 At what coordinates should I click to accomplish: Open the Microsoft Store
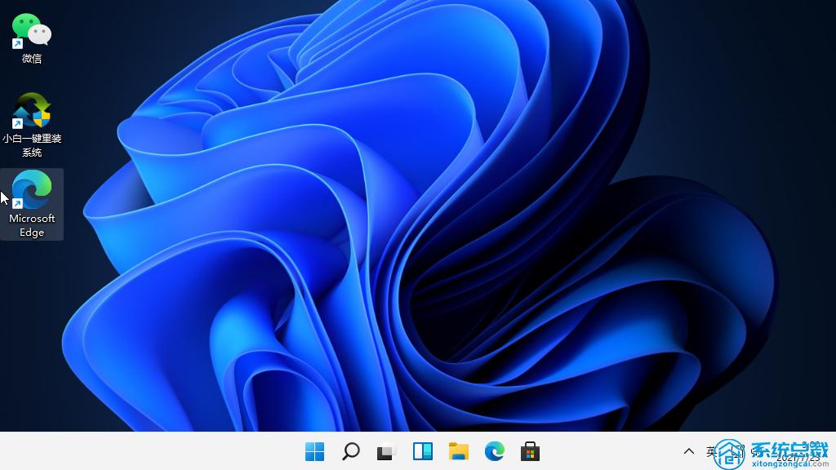pos(529,450)
